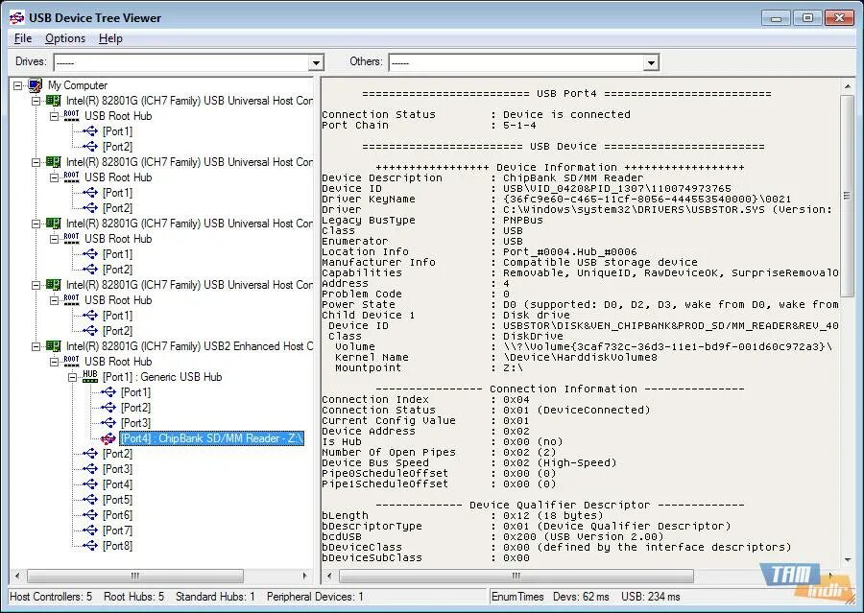Click 'Root Hubs: 5' in status bar

pyautogui.click(x=133, y=597)
